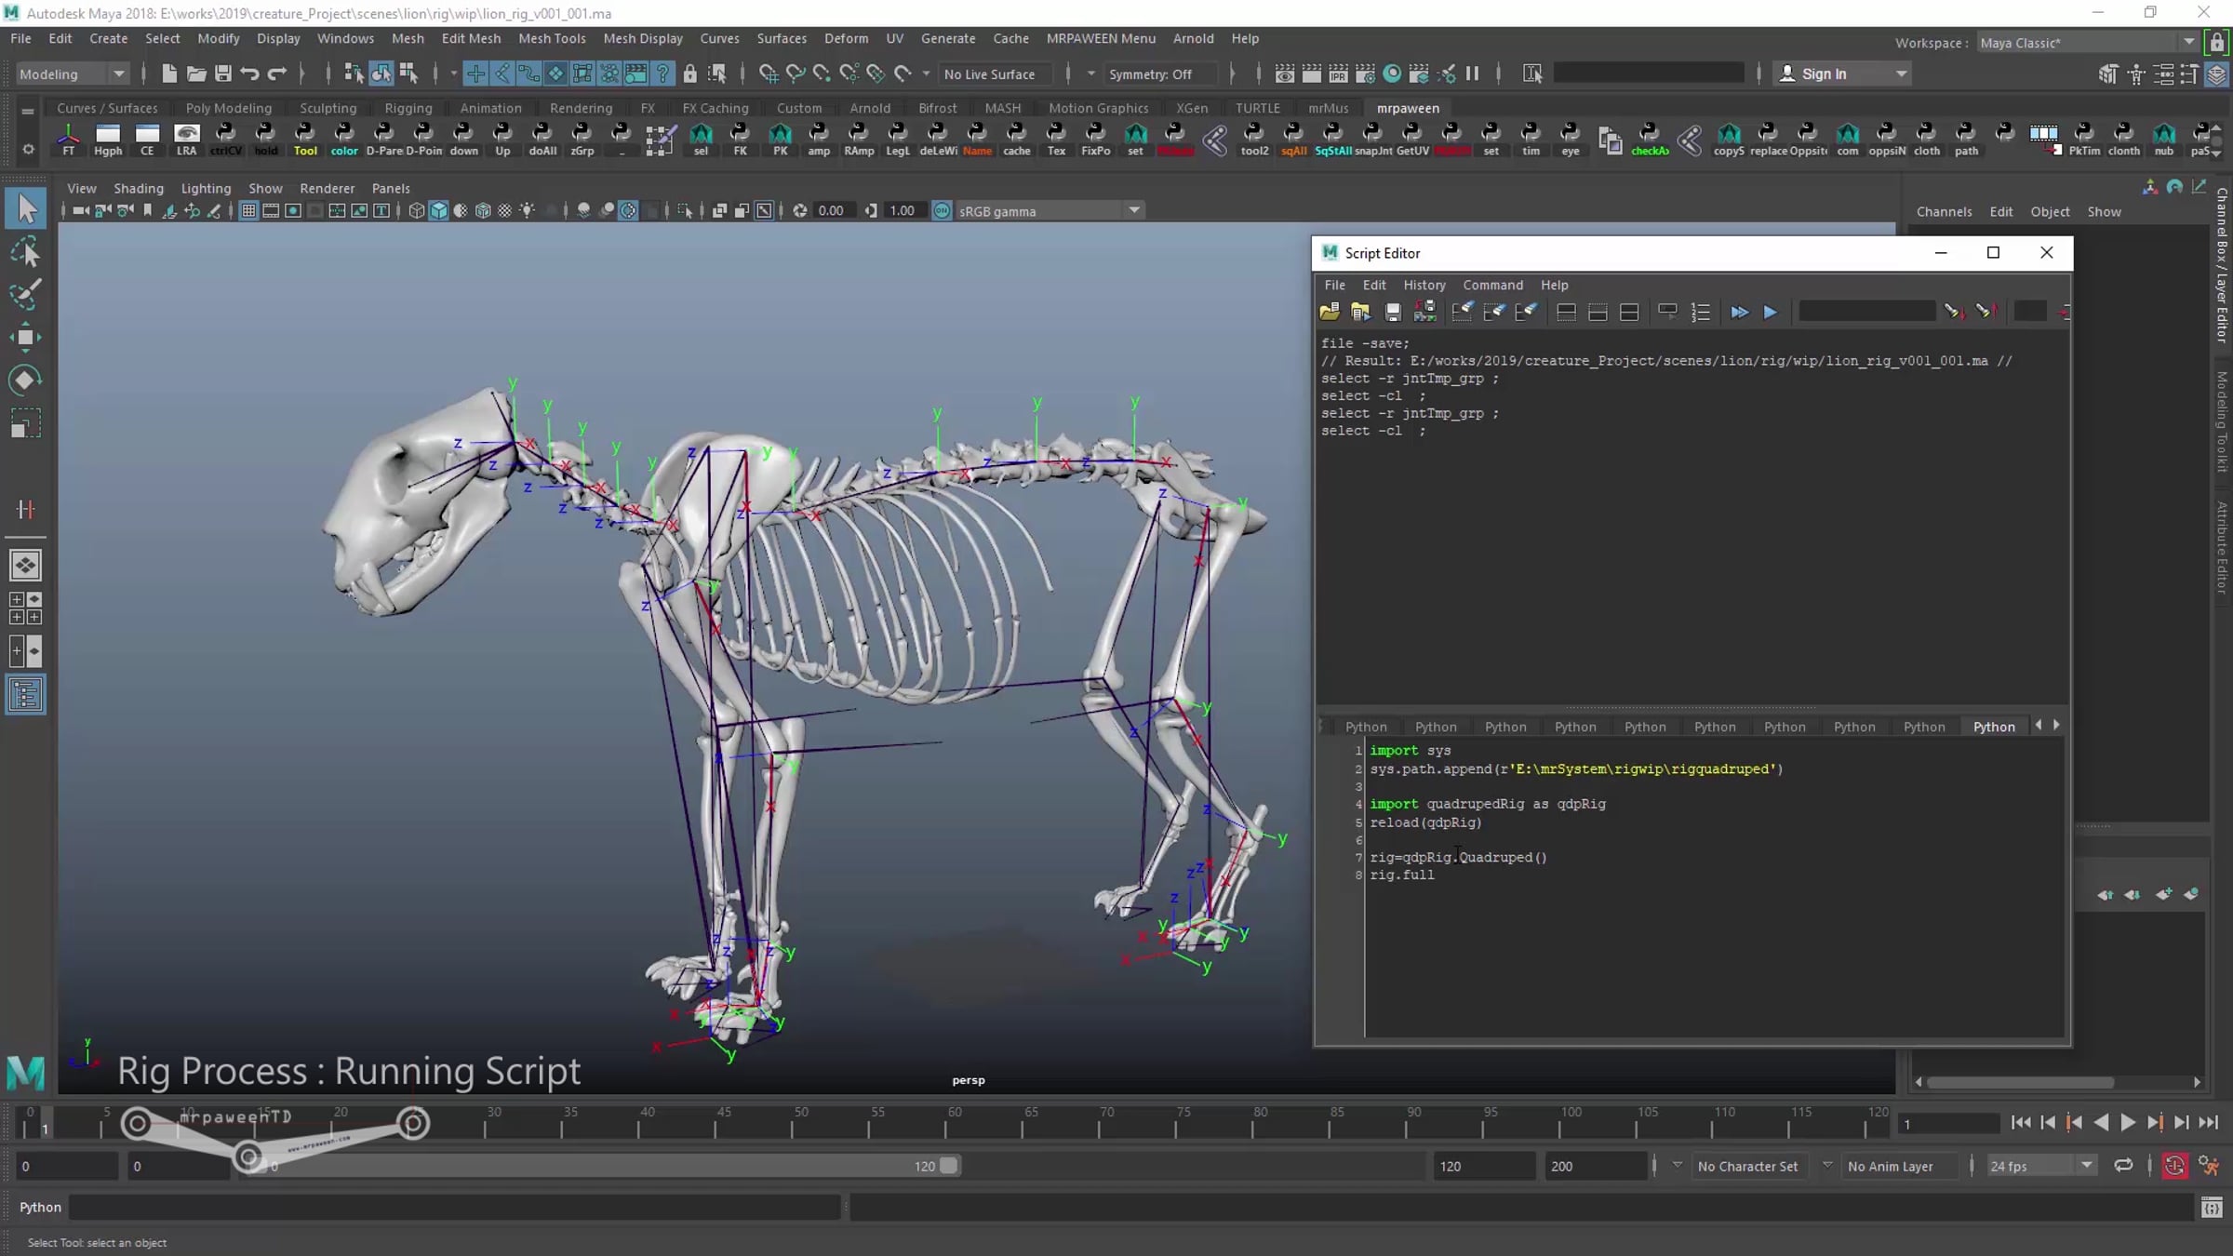Switch to the Rigging shelf tab
The width and height of the screenshot is (2233, 1256).
click(408, 108)
